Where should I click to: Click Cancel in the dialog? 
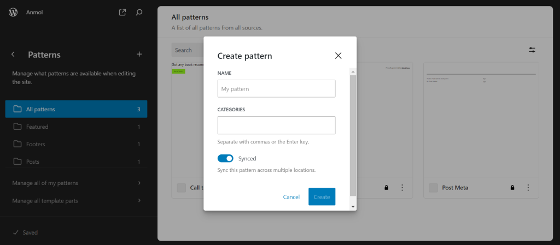coord(291,197)
